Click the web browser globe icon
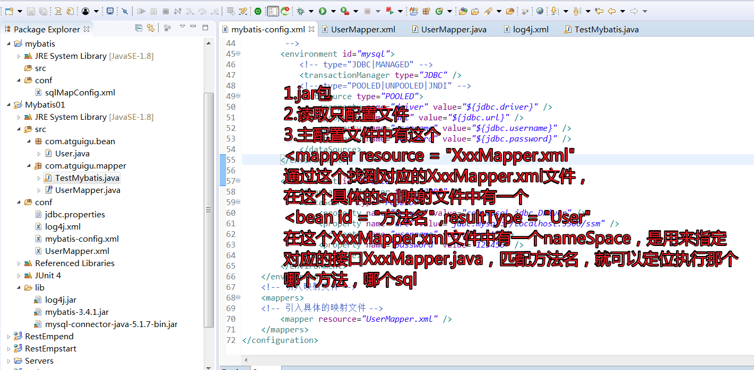The image size is (754, 370). coord(539,11)
